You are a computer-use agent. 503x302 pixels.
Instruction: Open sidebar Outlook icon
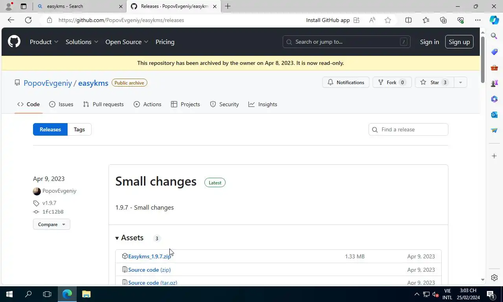494,115
